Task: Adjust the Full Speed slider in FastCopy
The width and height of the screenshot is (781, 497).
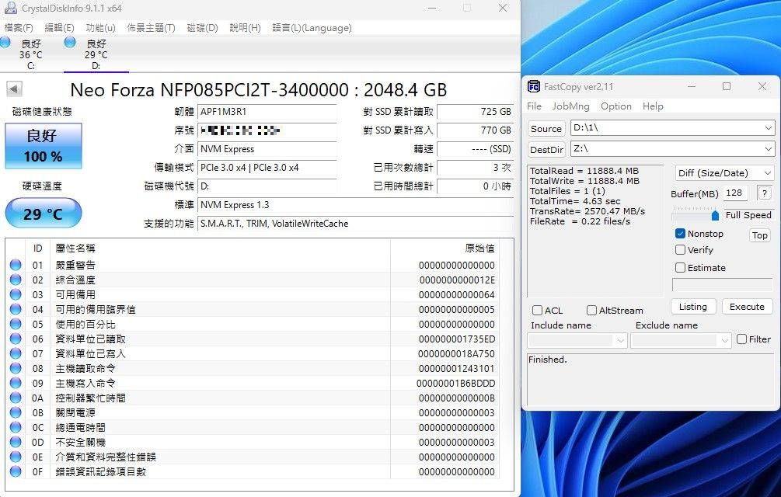Action: (x=716, y=216)
